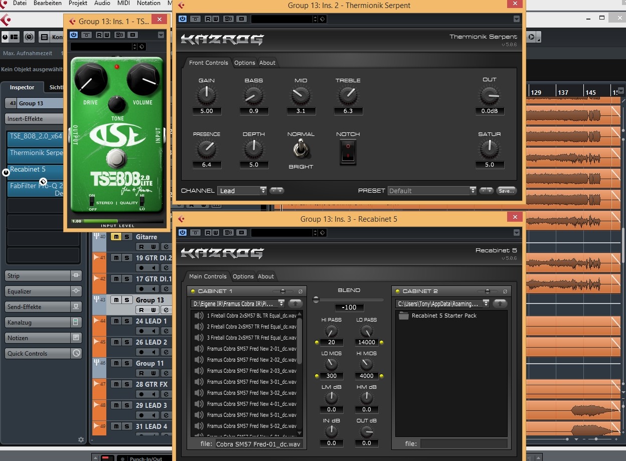The width and height of the screenshot is (626, 461).
Task: Open Inspector settings gear icon
Action: (81, 439)
